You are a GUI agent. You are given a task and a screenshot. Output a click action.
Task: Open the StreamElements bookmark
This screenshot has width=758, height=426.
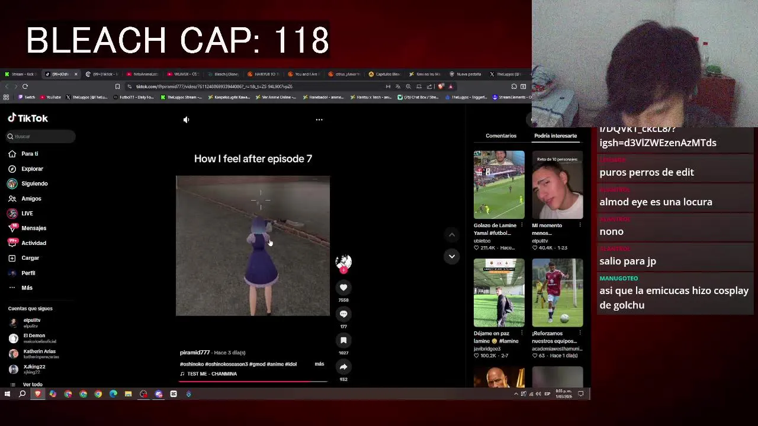click(513, 97)
